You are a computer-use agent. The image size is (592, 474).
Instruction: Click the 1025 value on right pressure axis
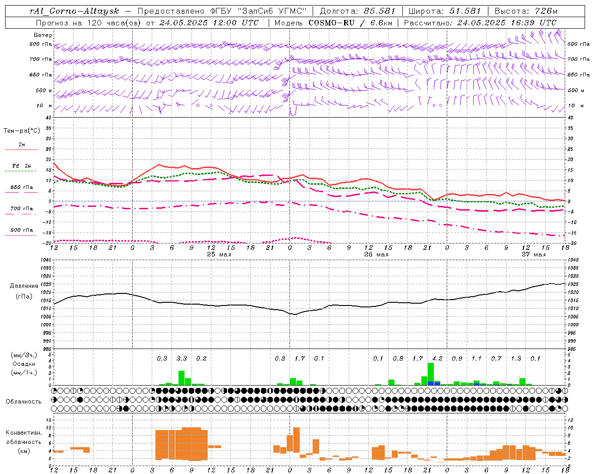click(x=573, y=284)
